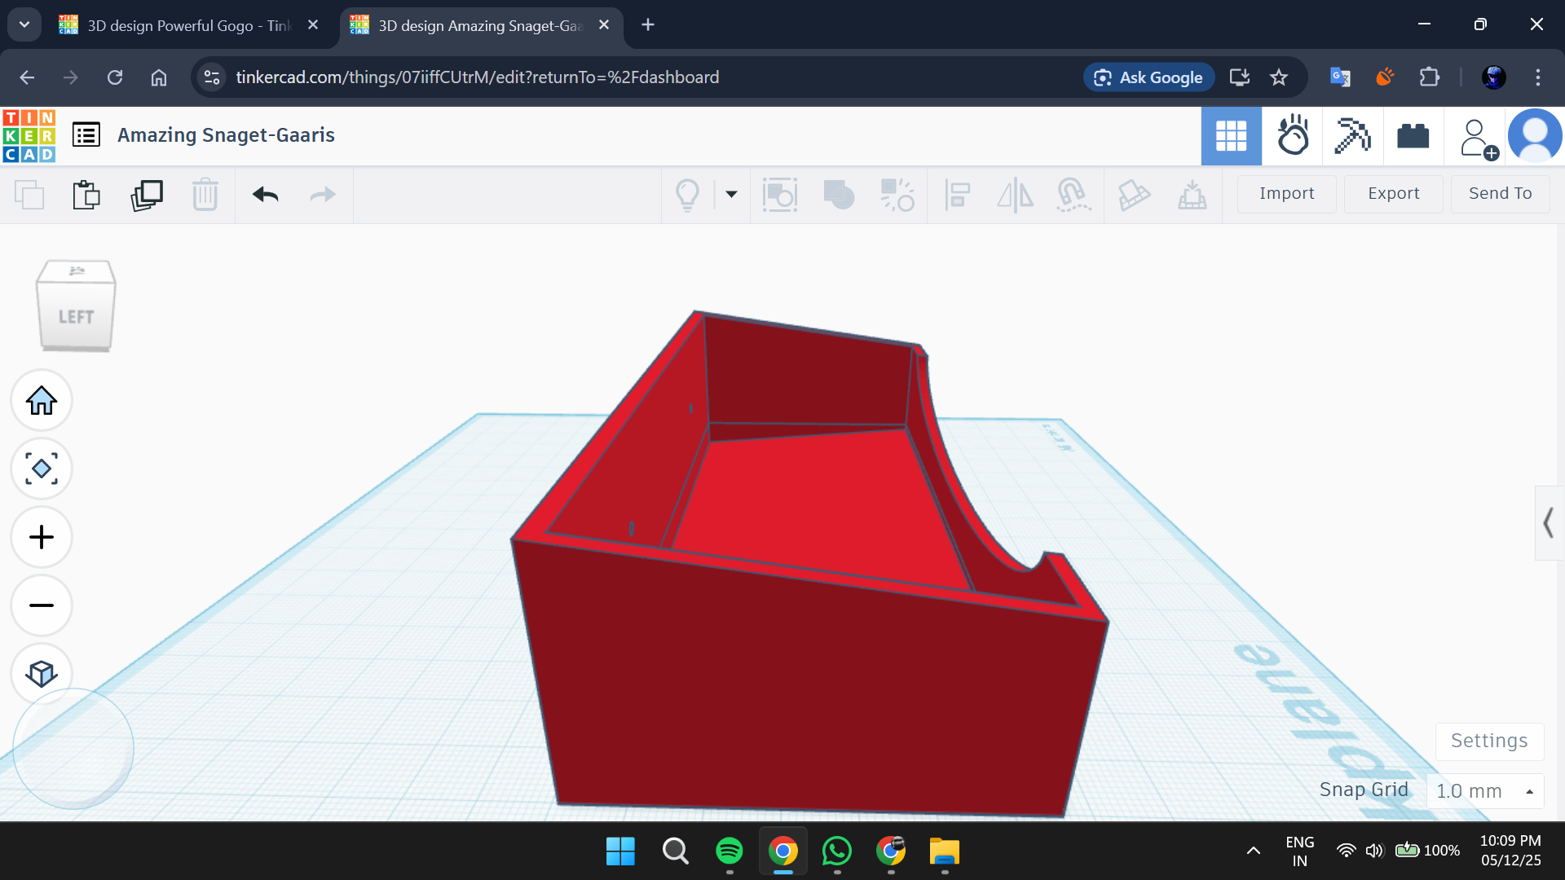Click the Delete trash icon
Viewport: 1565px width, 880px height.
click(205, 195)
